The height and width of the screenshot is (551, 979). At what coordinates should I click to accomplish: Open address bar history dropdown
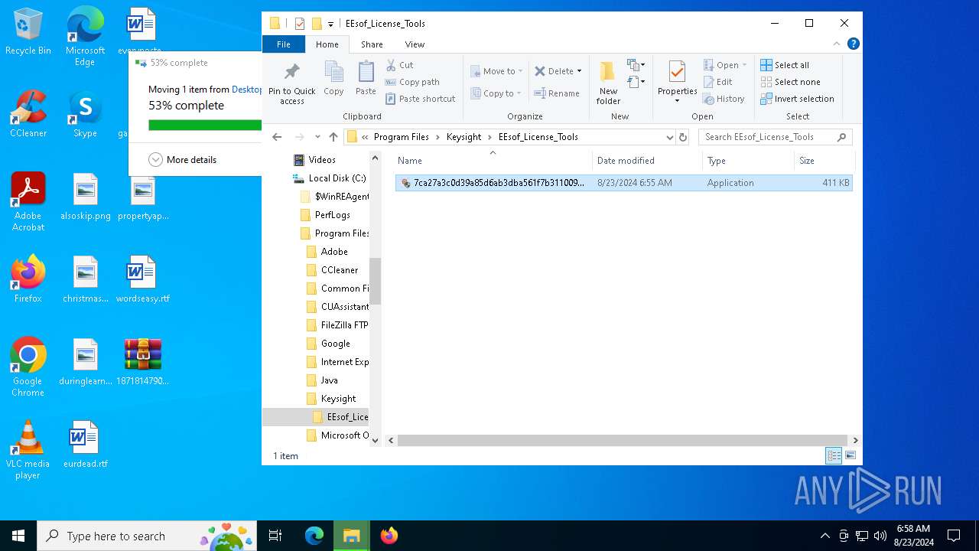pos(669,137)
